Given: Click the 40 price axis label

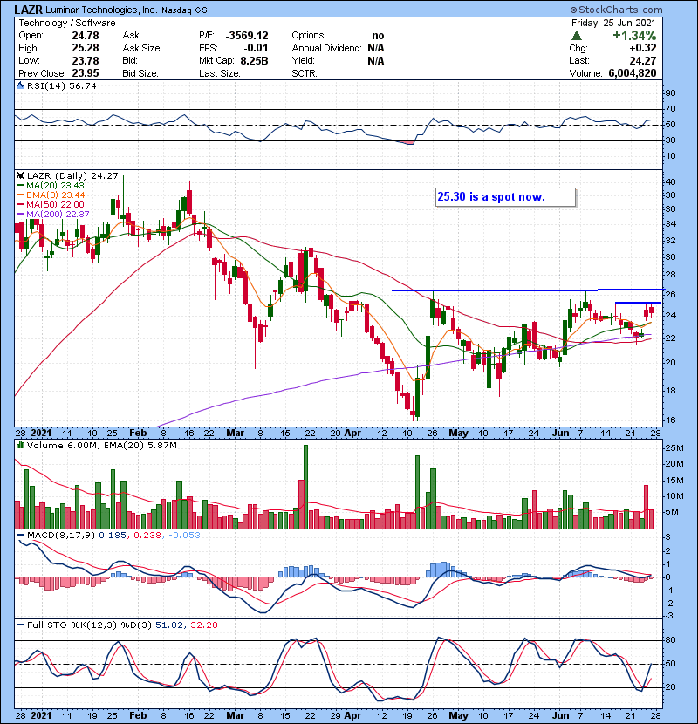Looking at the screenshot, I should click(x=670, y=181).
